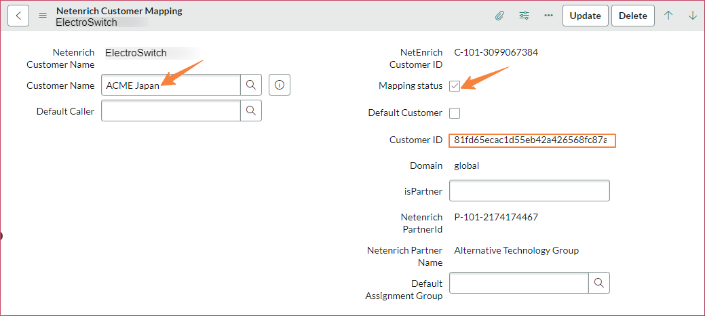Go to previous record with up arrow
Viewport: 705px width, 316px height.
pyautogui.click(x=668, y=16)
